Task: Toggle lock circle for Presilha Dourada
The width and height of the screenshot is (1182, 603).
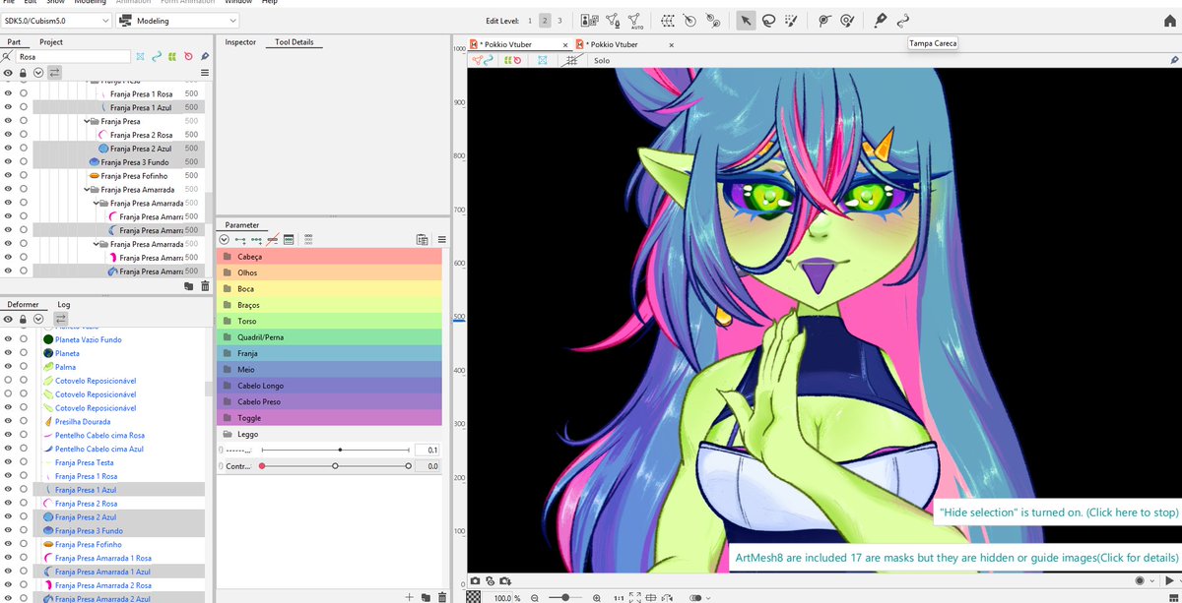Action: pos(24,421)
